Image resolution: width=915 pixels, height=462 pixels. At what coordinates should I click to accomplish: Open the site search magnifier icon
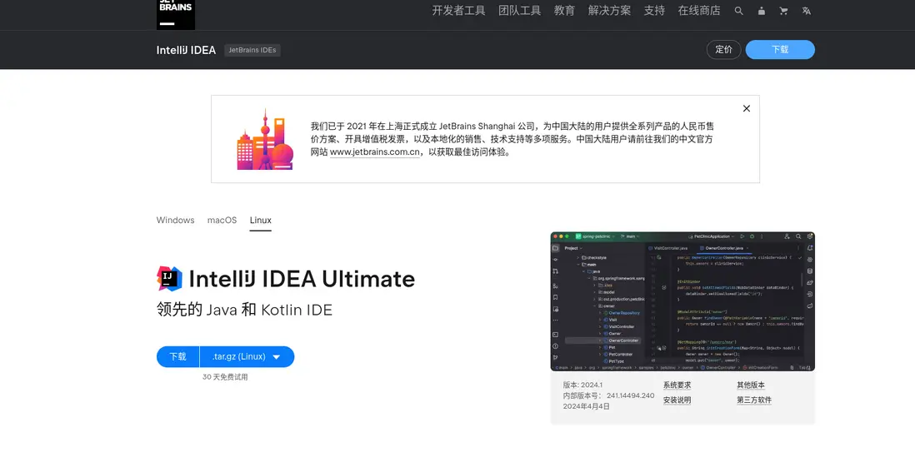pyautogui.click(x=739, y=11)
